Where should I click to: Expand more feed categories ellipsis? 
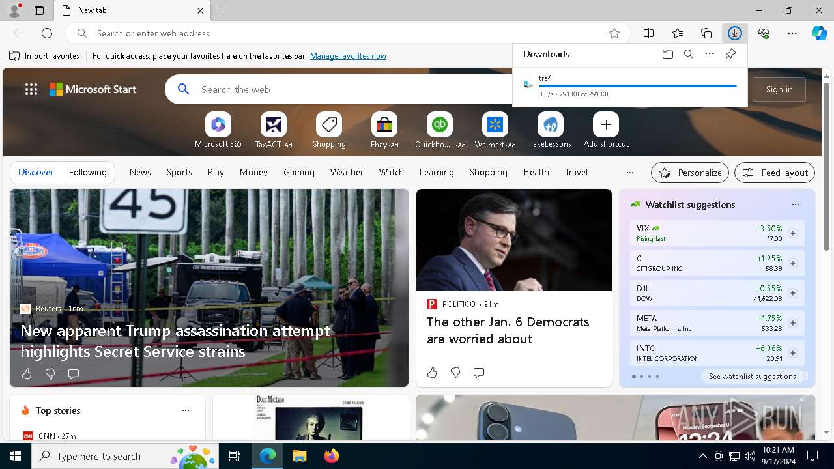629,173
